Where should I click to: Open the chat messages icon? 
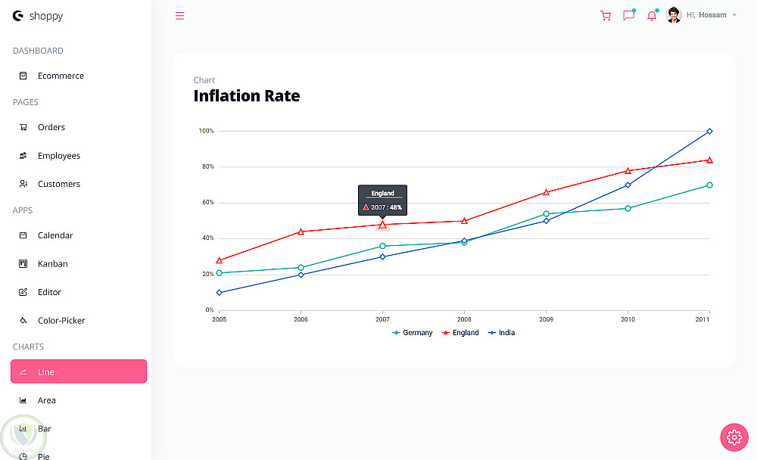point(628,15)
